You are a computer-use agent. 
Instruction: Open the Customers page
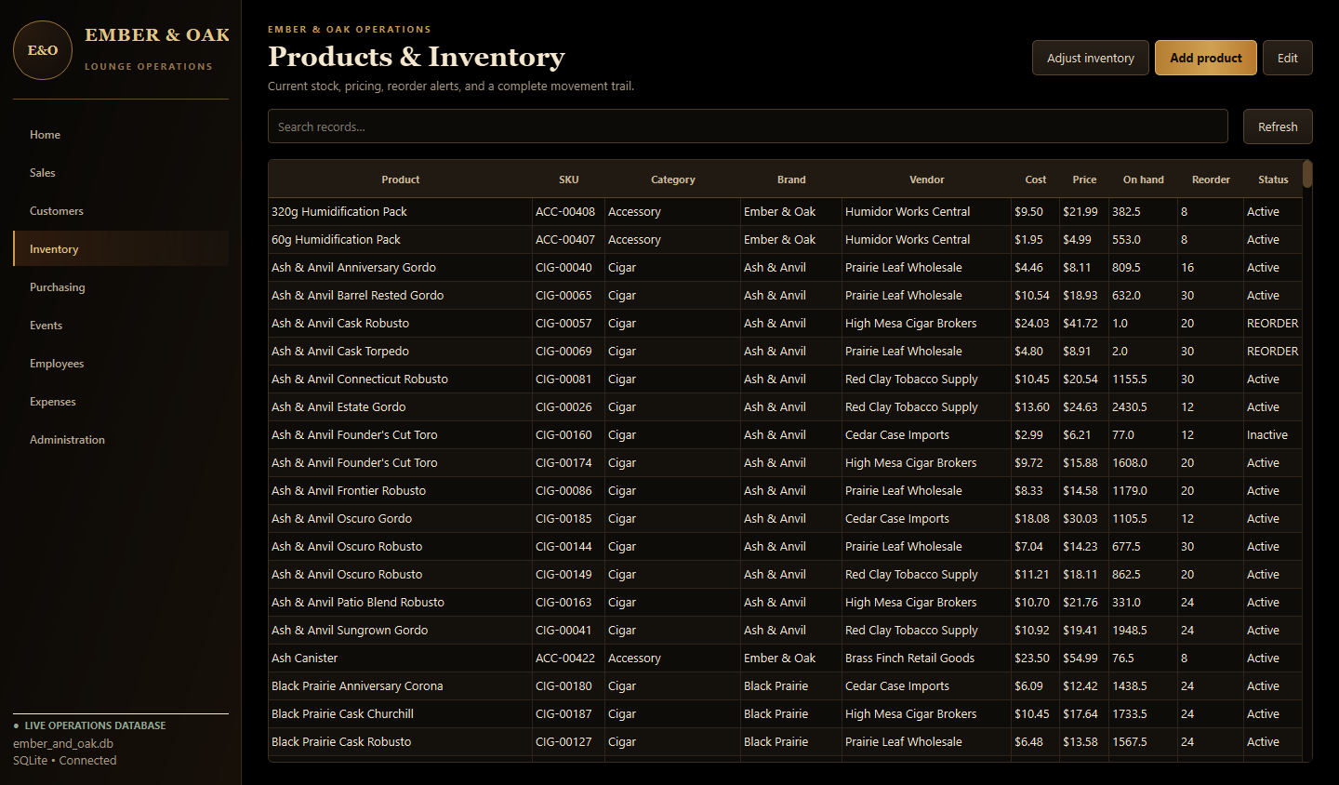(121, 211)
